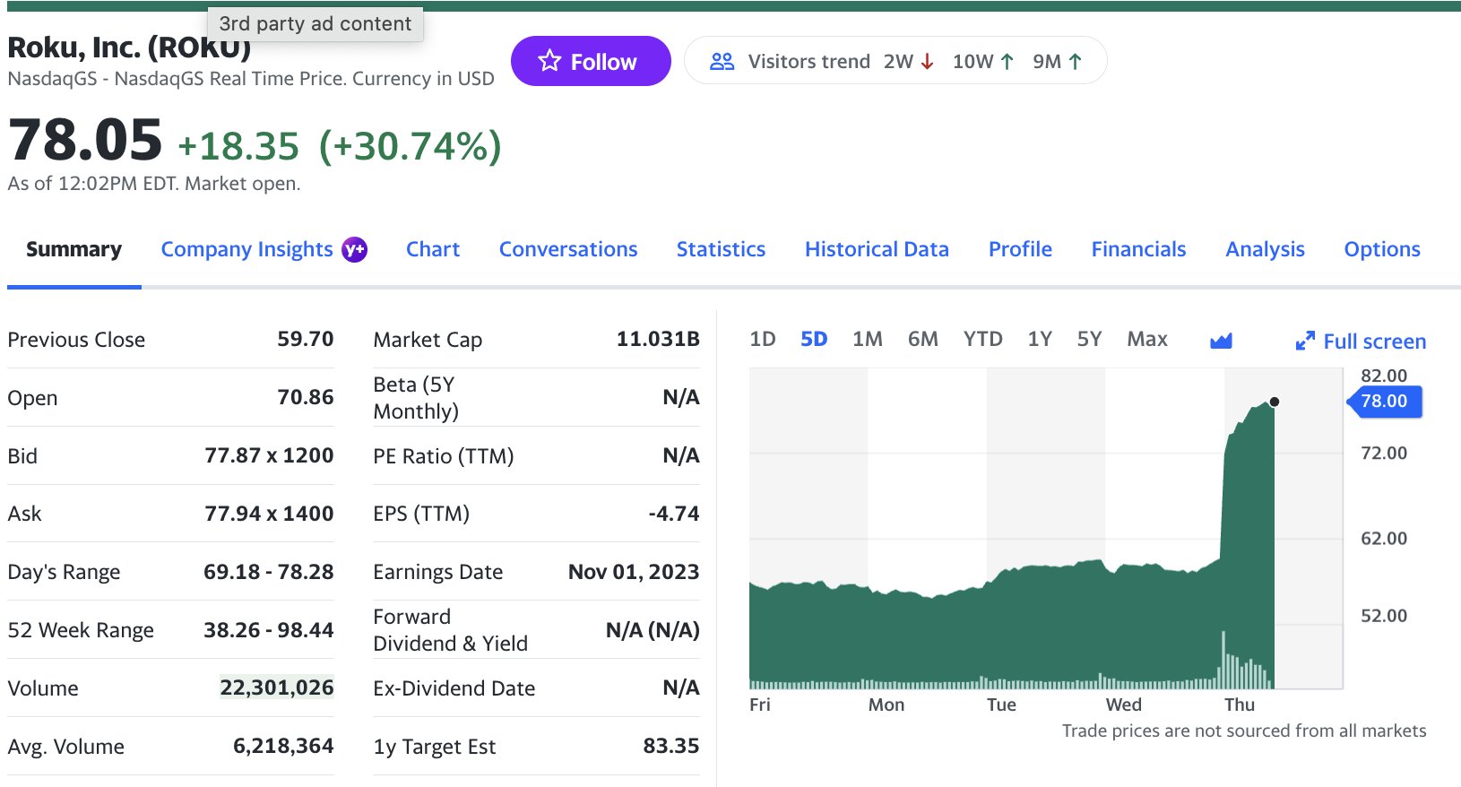Viewport: 1461px width, 787px height.
Task: Set chart range to 6M
Action: pos(923,339)
